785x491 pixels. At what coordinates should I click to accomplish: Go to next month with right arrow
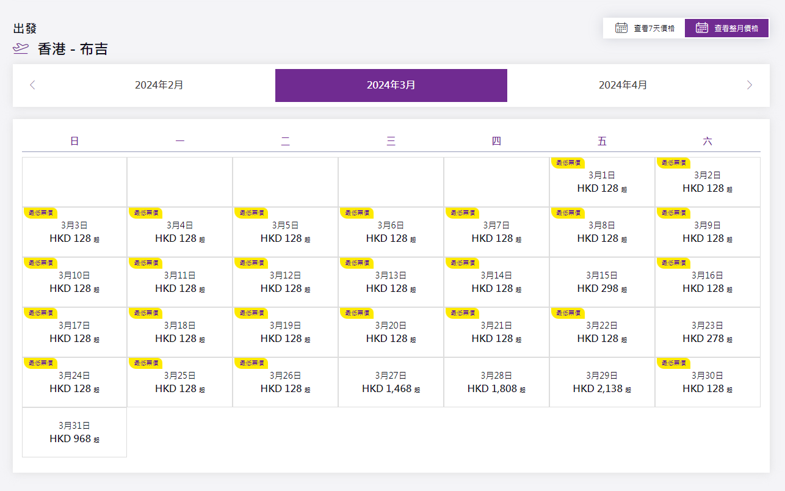click(749, 85)
